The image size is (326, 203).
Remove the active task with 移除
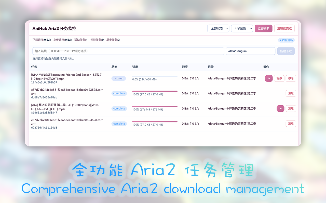[x=291, y=78]
